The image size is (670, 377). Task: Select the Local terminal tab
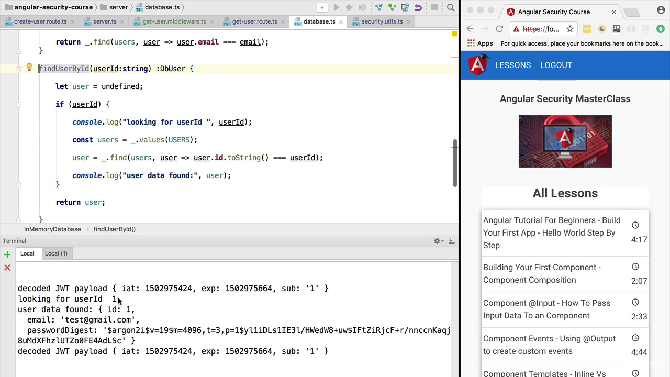coord(27,253)
